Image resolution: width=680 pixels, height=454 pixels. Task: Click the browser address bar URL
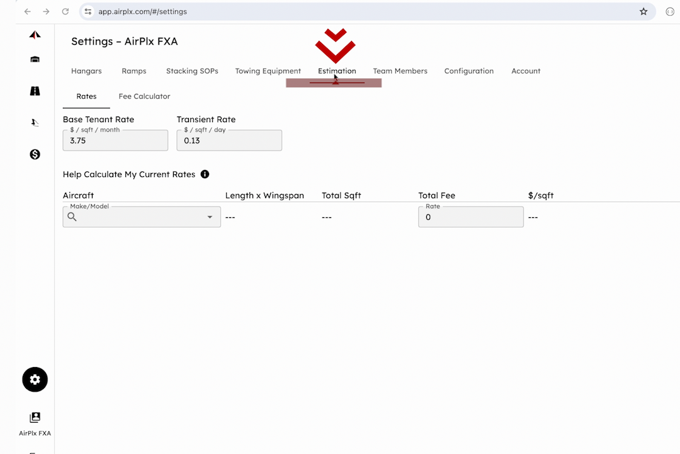(142, 11)
